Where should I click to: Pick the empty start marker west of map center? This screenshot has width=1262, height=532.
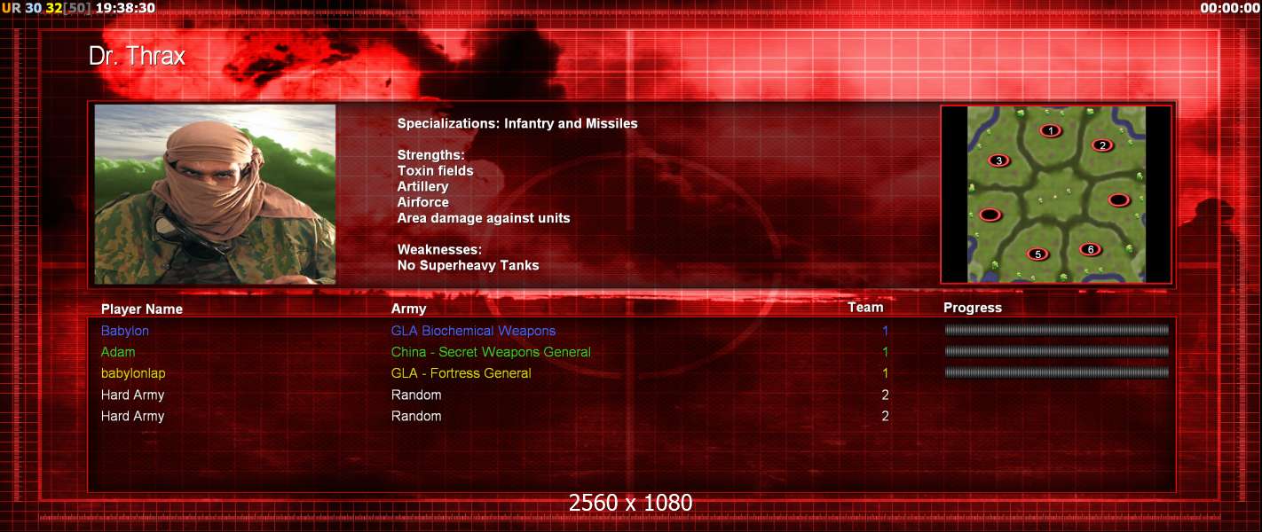990,215
